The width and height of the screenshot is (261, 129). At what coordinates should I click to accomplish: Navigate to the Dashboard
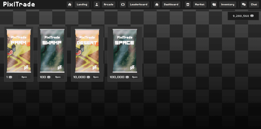pos(171,4)
